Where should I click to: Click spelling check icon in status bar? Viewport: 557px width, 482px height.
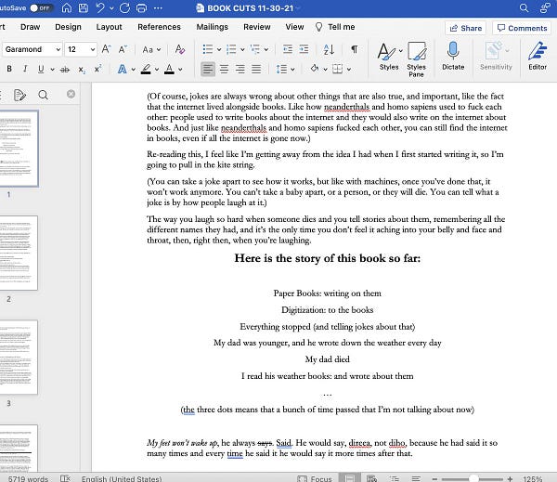point(65,478)
